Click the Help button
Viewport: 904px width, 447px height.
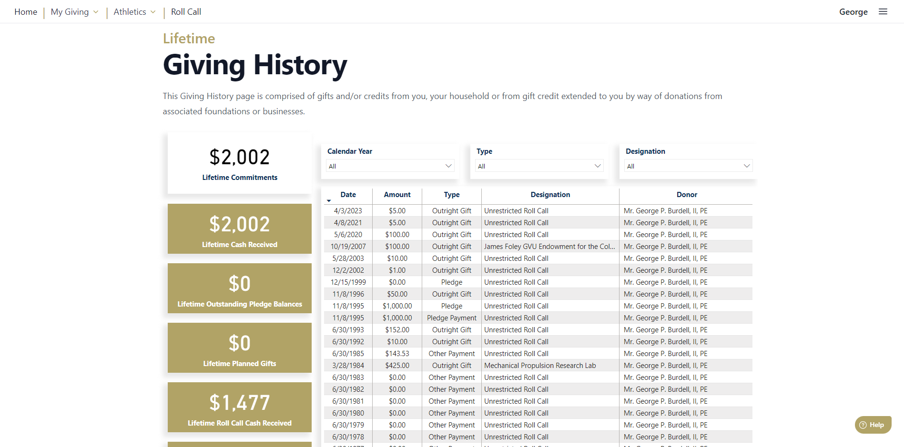point(873,425)
